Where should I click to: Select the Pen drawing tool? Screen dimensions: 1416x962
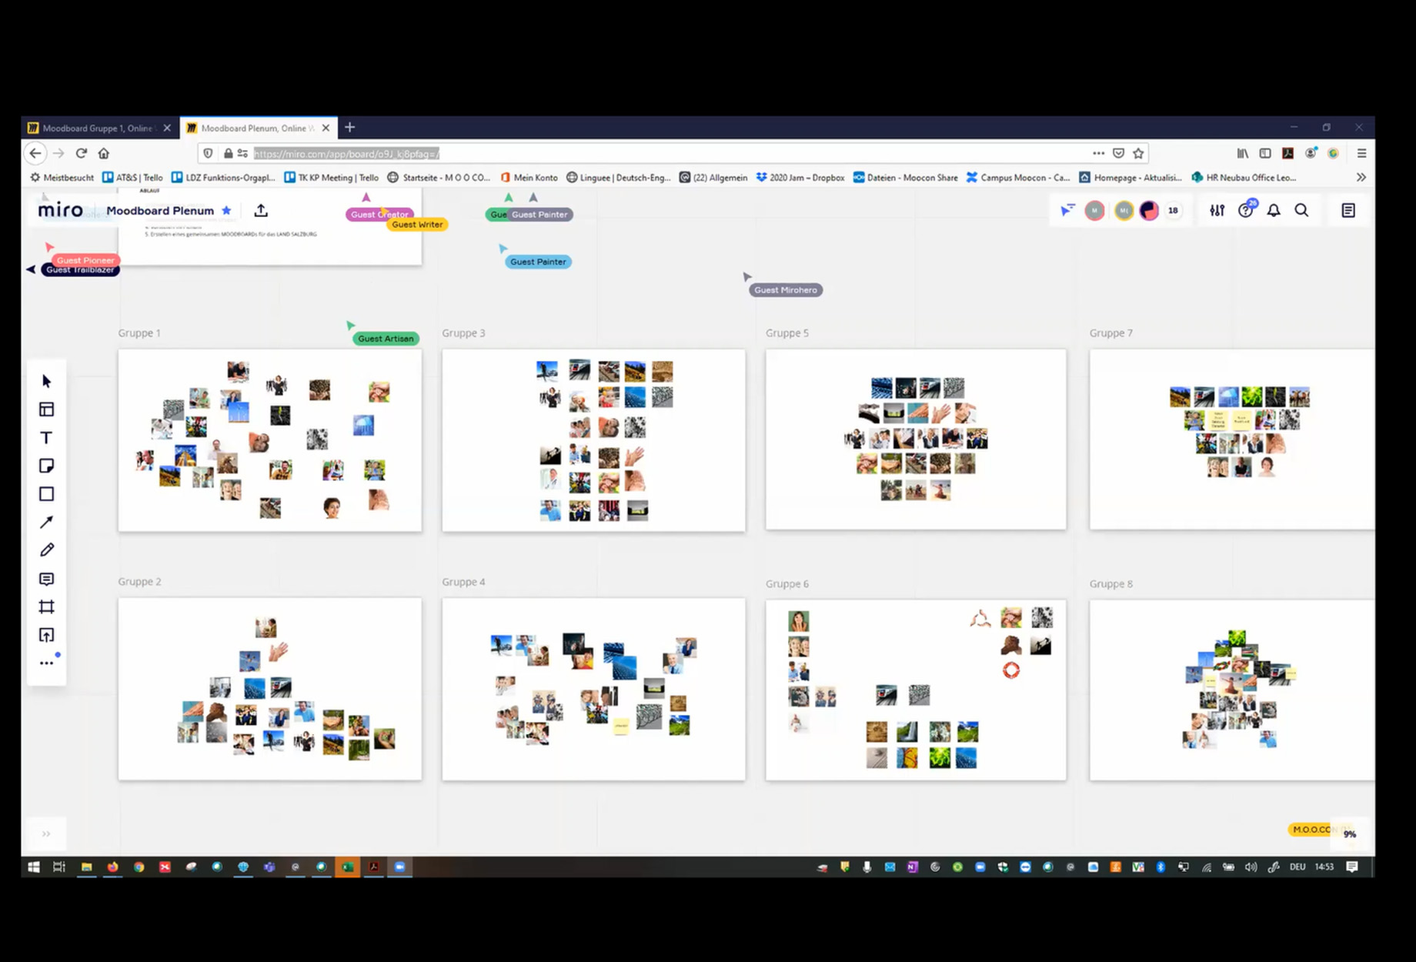click(x=46, y=550)
